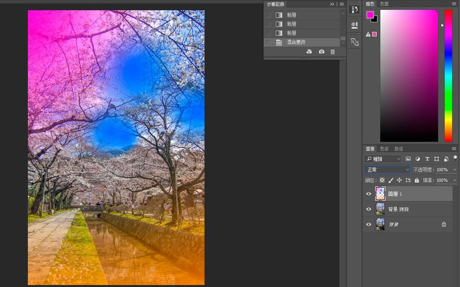Switch to the 色版 Channels tab
460x287 pixels.
pyautogui.click(x=384, y=149)
